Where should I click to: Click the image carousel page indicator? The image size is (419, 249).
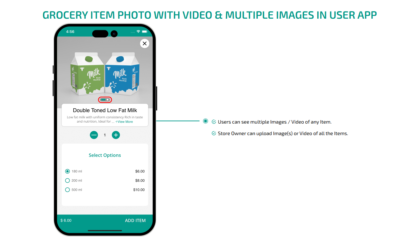pyautogui.click(x=105, y=100)
